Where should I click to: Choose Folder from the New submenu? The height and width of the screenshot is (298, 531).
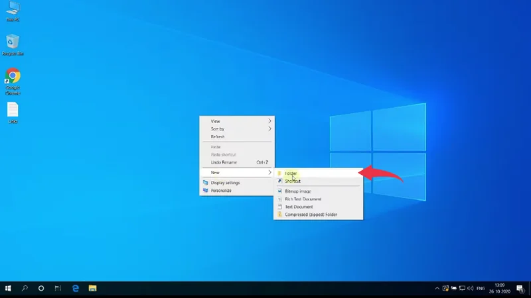291,174
